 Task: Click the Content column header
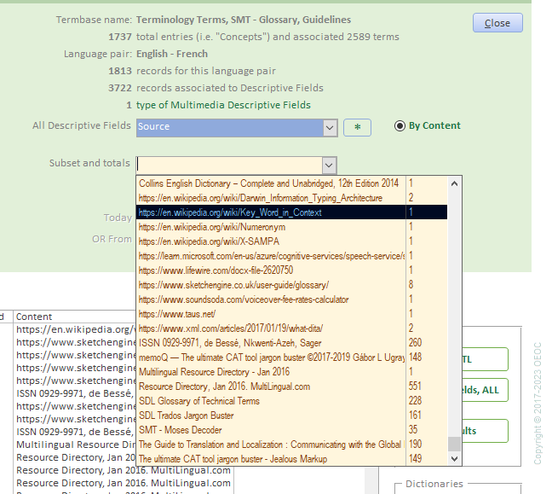(34, 317)
